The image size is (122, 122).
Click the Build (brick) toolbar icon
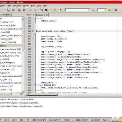pyautogui.click(x=46, y=10)
